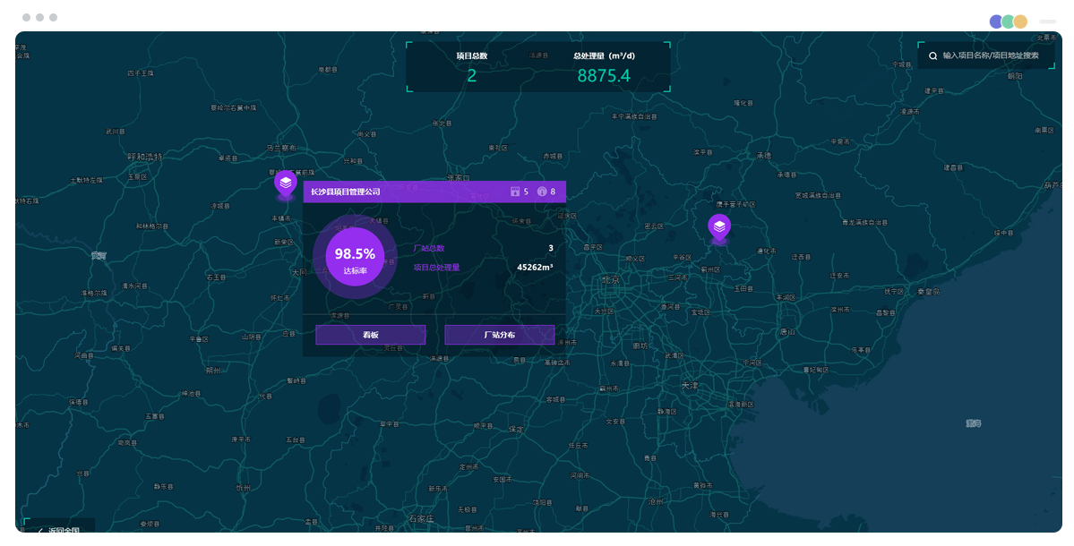Image resolution: width=1074 pixels, height=546 pixels.
Task: Click the 项目总数 value 2
Action: (471, 76)
